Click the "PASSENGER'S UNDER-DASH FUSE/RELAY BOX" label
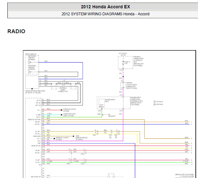Screen dimensions: 198x178 click(136, 101)
